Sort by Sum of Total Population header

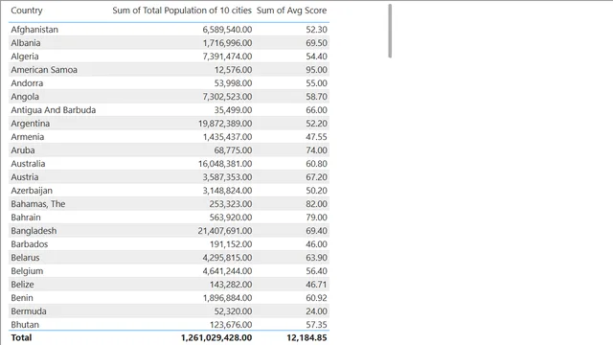(182, 11)
